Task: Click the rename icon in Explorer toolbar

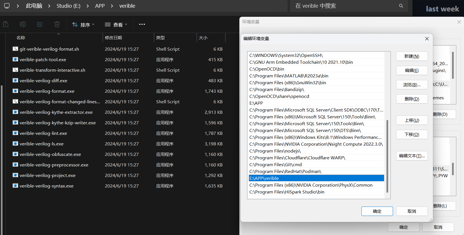Action: (x=23, y=24)
